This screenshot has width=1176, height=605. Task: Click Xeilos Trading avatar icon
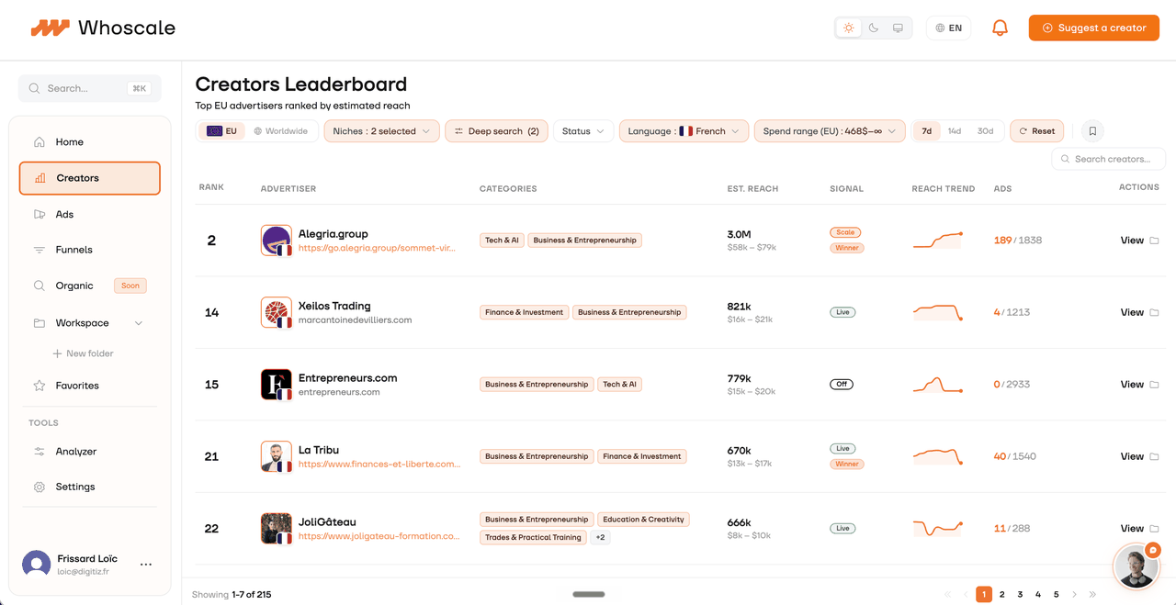(x=277, y=312)
